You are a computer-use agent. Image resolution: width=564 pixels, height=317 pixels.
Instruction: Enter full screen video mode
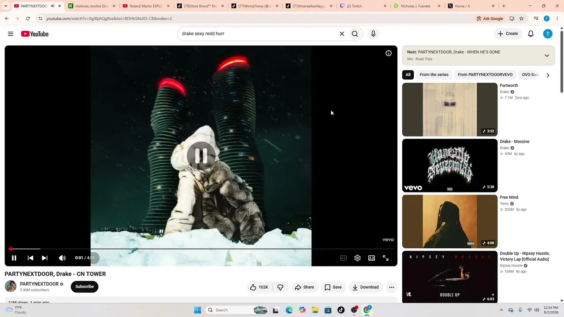click(x=386, y=258)
